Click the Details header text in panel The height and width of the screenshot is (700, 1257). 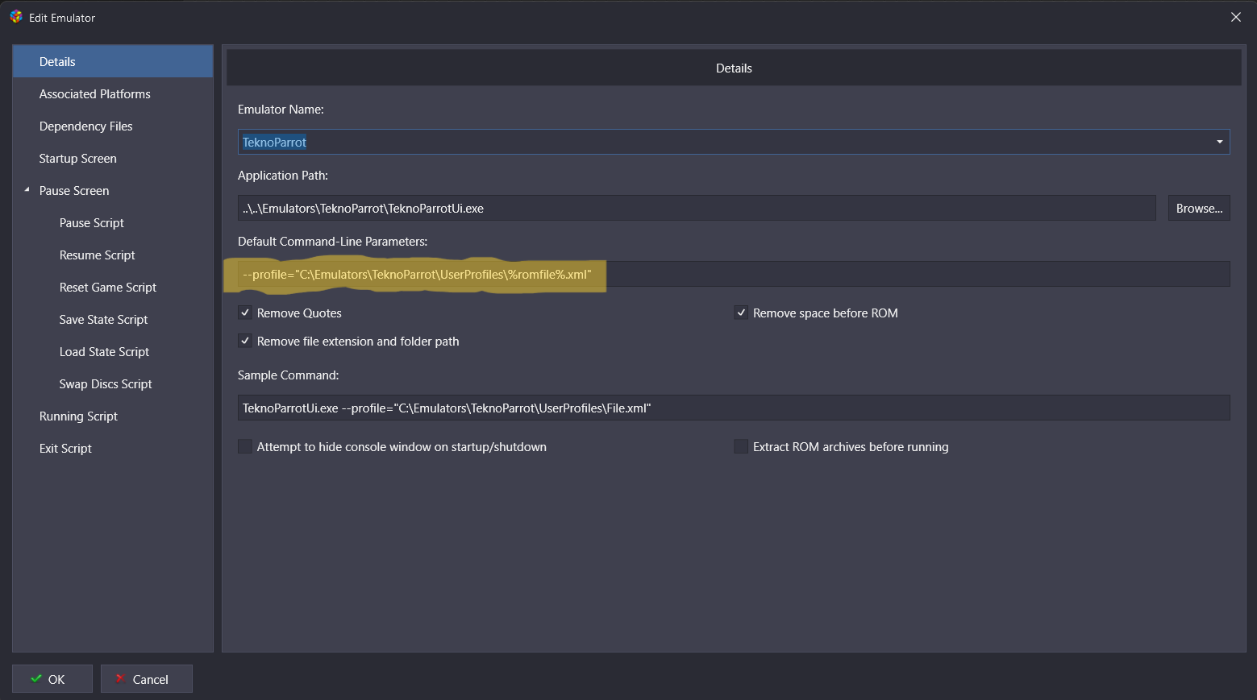pos(734,68)
